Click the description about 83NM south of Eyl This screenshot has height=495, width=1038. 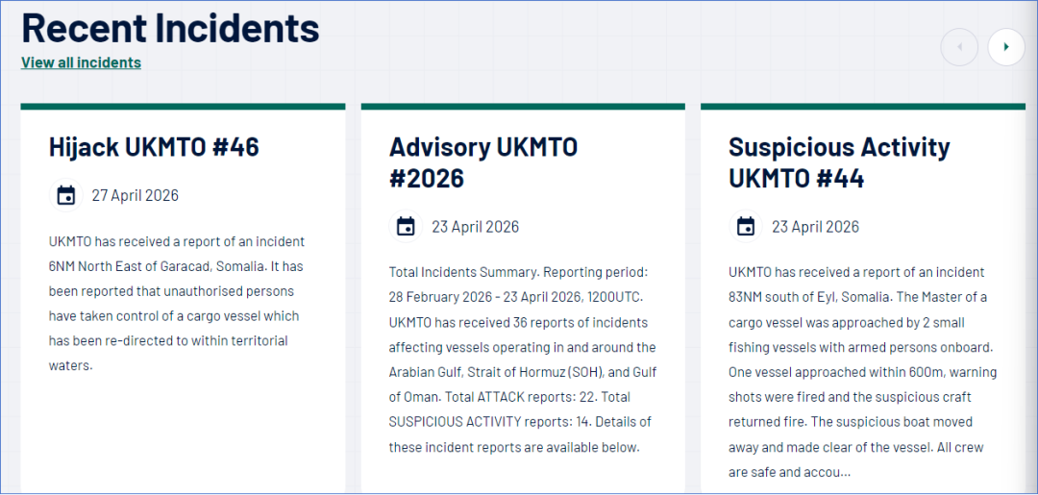pyautogui.click(x=862, y=371)
